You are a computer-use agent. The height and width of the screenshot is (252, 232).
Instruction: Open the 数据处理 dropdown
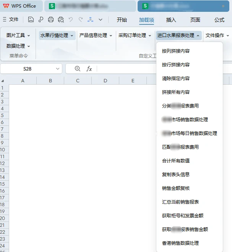point(18,46)
